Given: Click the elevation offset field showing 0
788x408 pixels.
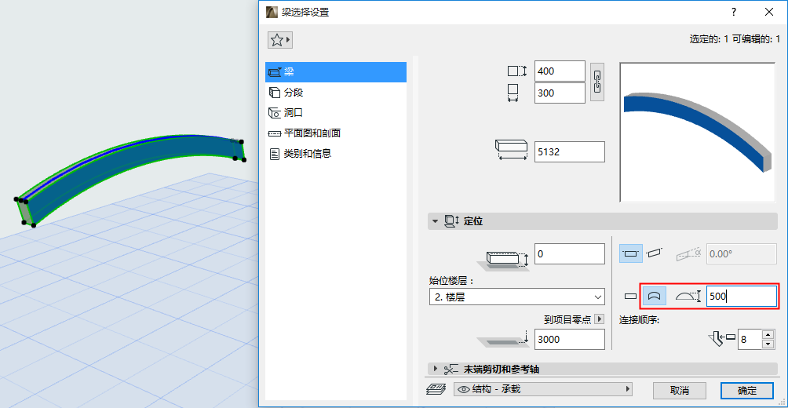Looking at the screenshot, I should 569,254.
